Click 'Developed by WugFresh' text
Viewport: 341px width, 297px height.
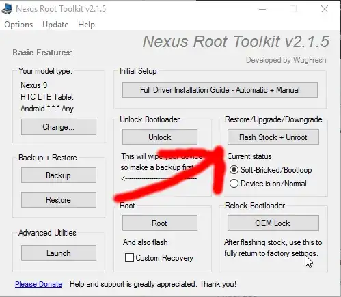click(286, 60)
